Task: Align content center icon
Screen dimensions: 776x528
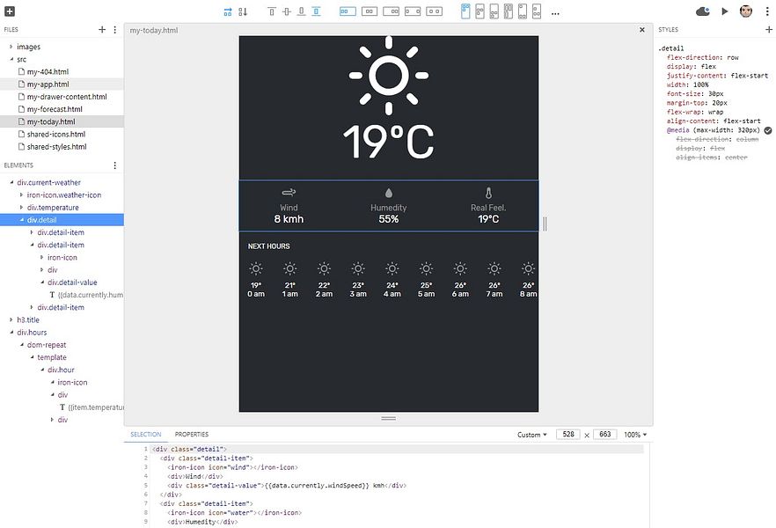Action: pos(480,11)
